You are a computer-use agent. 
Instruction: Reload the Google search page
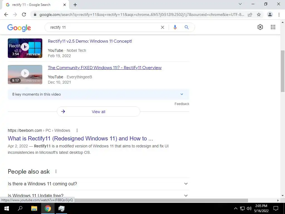(x=24, y=14)
